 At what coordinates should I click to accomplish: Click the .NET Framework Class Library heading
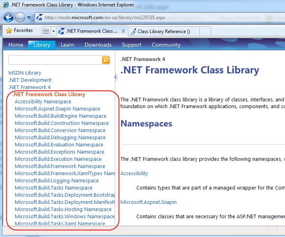pyautogui.click(x=190, y=70)
